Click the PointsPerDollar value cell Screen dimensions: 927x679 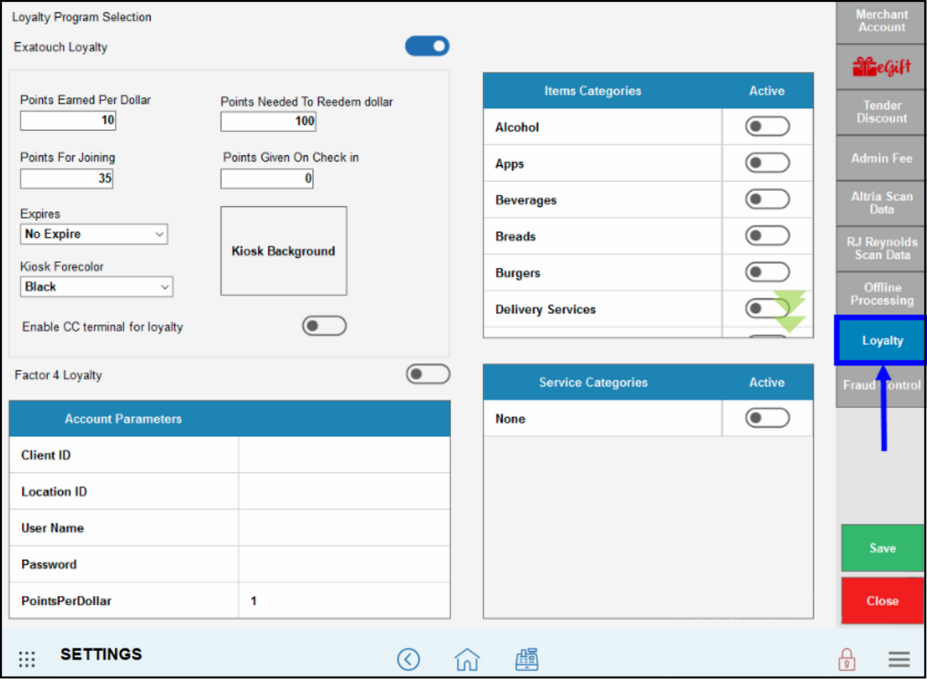[x=344, y=601]
